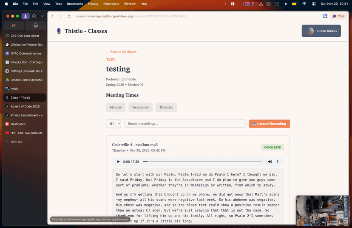Click the Upload Recording button
The image size is (352, 228).
tap(269, 124)
